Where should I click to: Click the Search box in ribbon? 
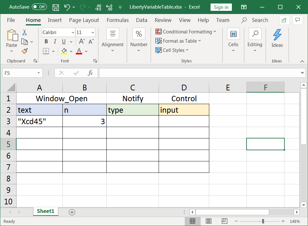255,20
